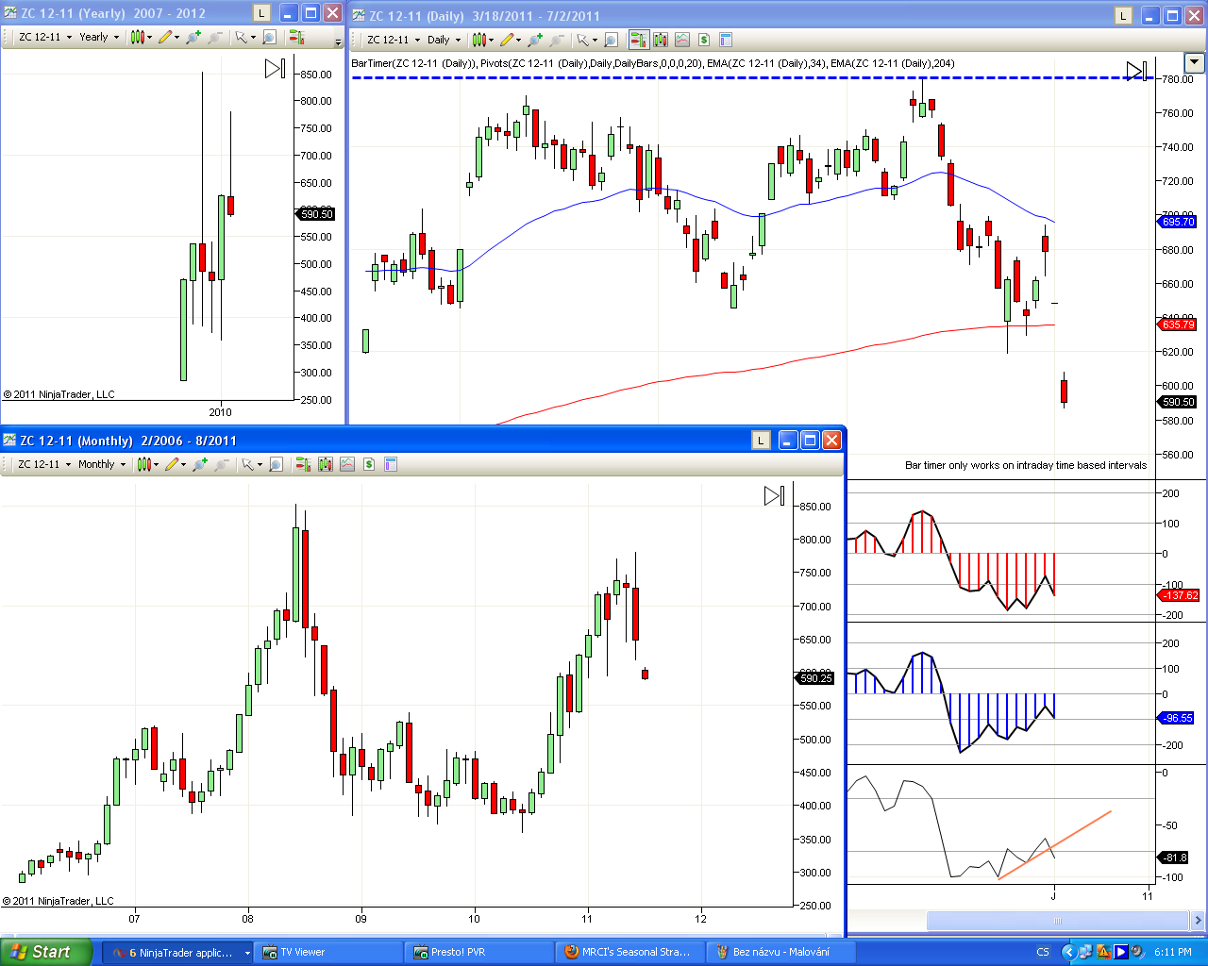Open ZC 12-11 instrument dropdown in Monthly chart
The width and height of the screenshot is (1208, 966).
tap(44, 464)
